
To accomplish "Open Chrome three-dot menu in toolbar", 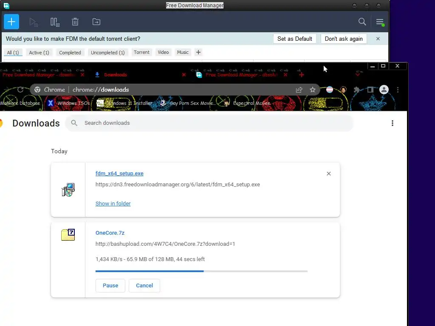I will [x=398, y=90].
